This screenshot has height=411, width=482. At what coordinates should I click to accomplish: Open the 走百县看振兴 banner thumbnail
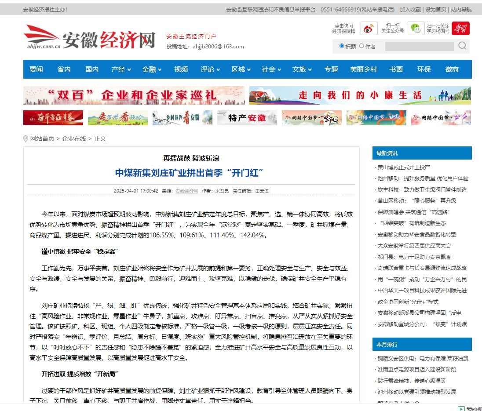118,118
